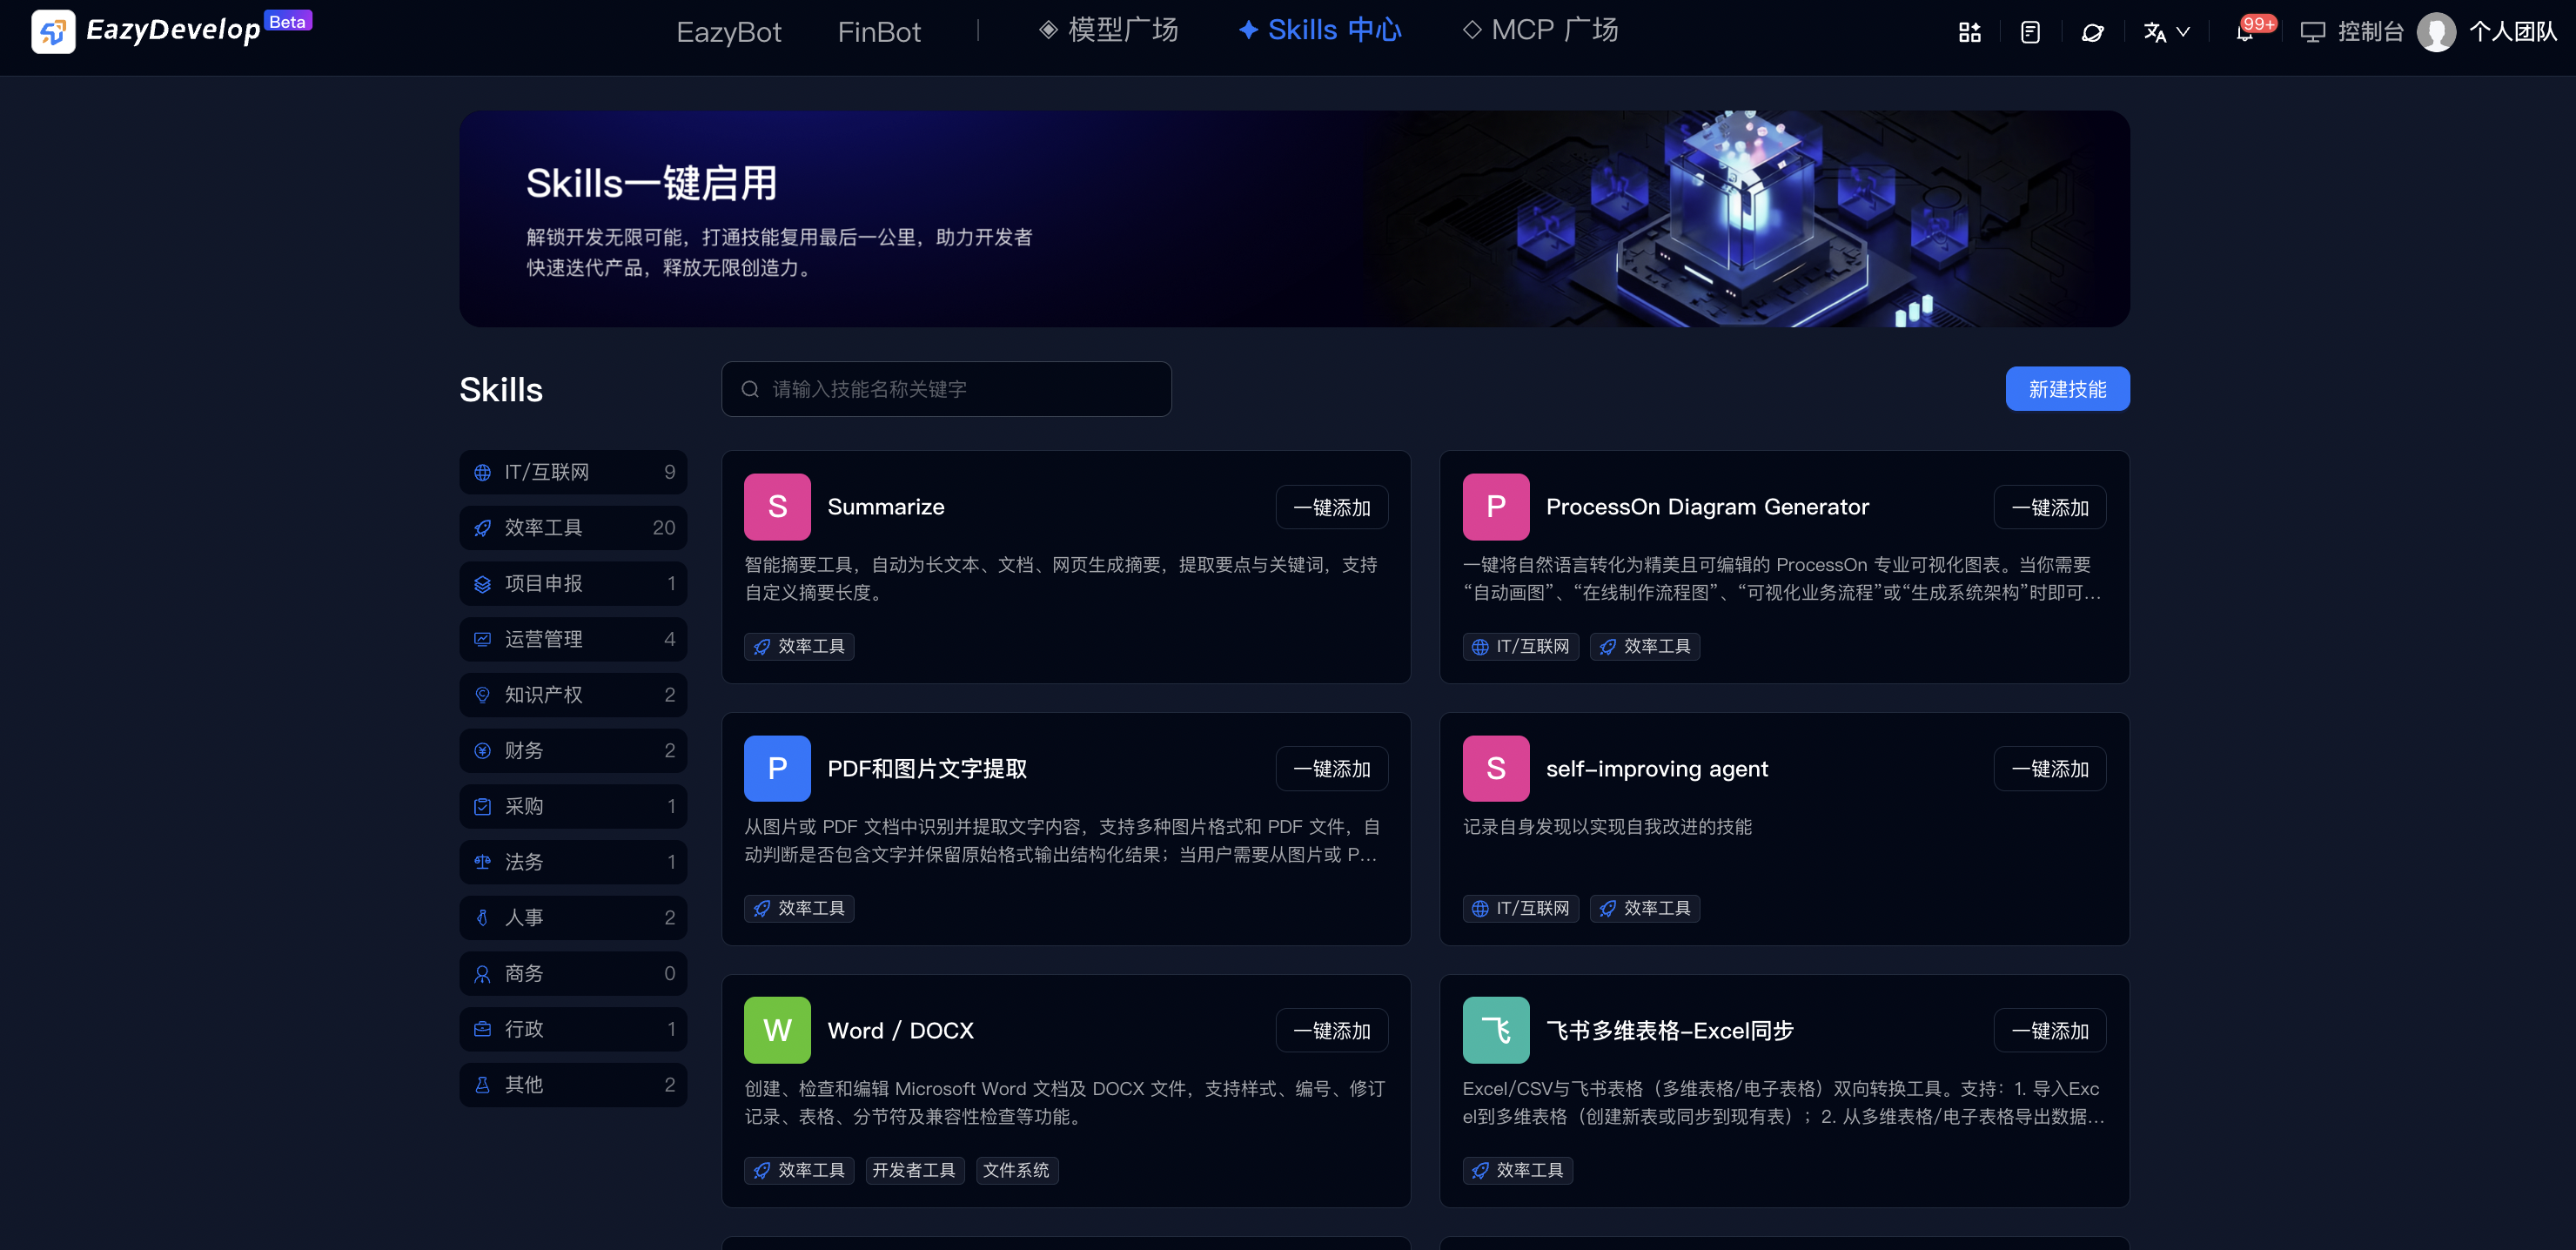Click the self-improving agent S icon
The height and width of the screenshot is (1250, 2576).
(x=1496, y=769)
